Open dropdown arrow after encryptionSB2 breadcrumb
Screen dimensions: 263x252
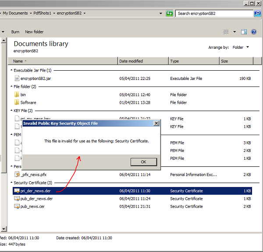point(85,13)
